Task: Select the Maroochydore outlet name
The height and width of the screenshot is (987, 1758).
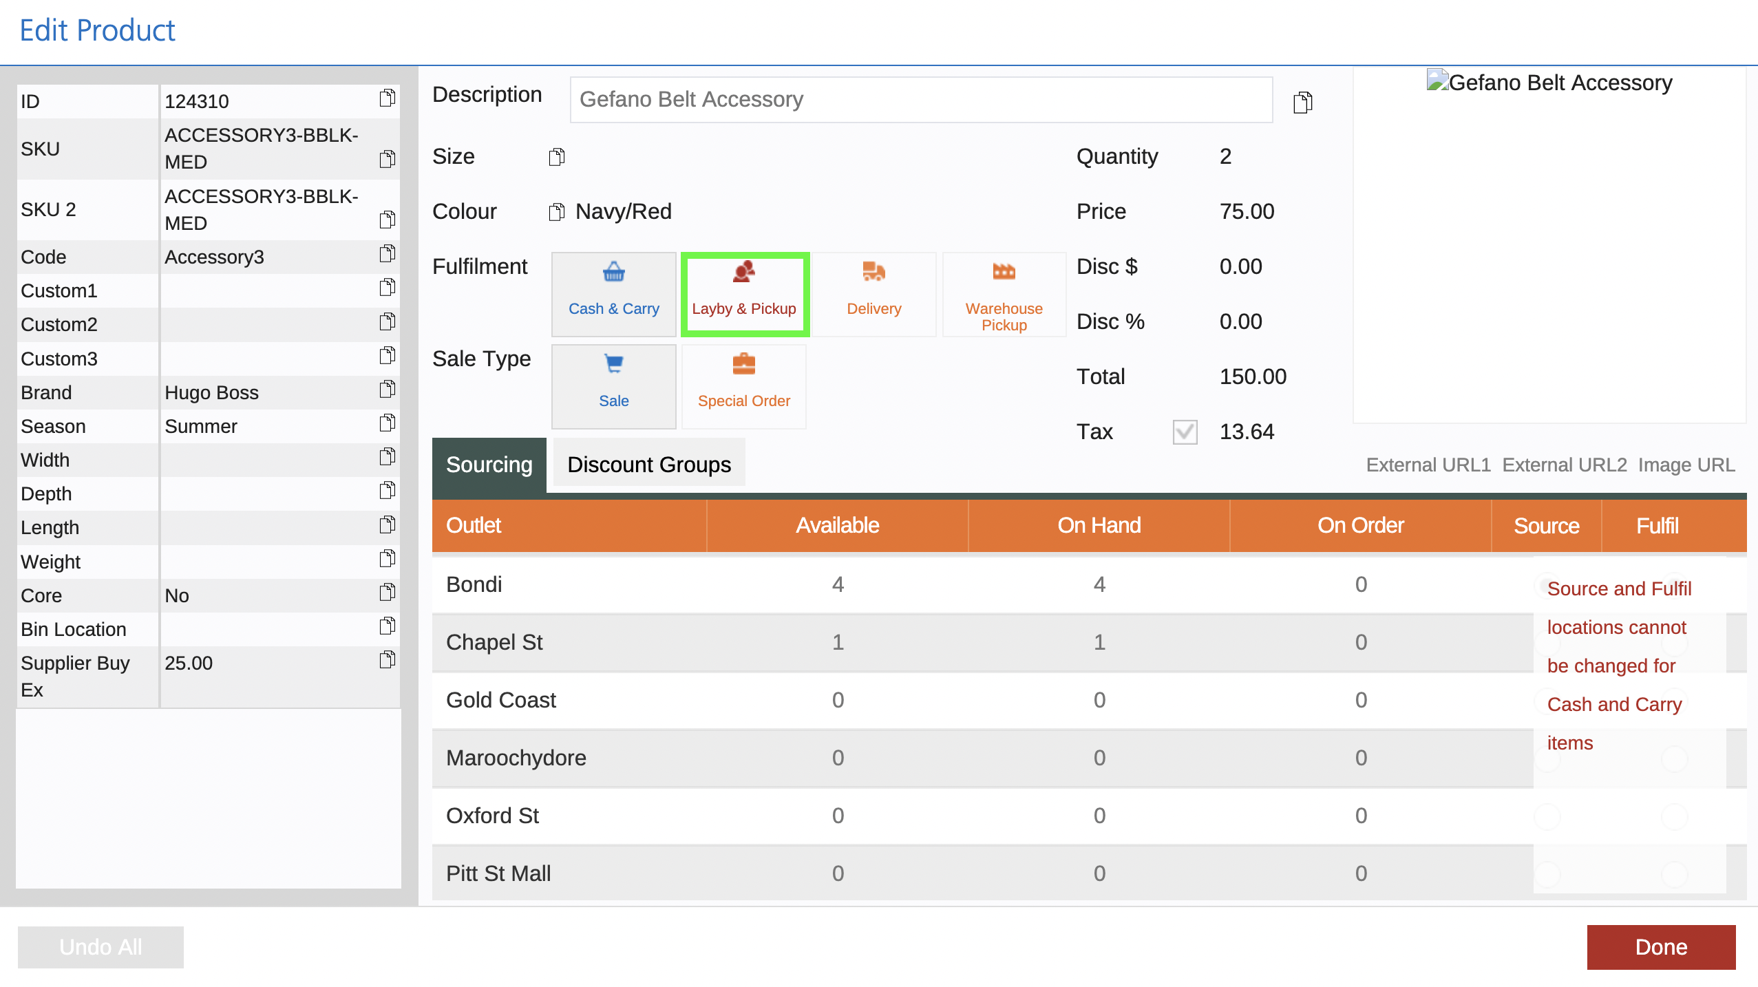Action: [x=516, y=758]
